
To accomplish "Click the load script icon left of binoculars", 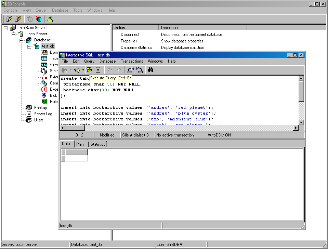I will [130, 70].
